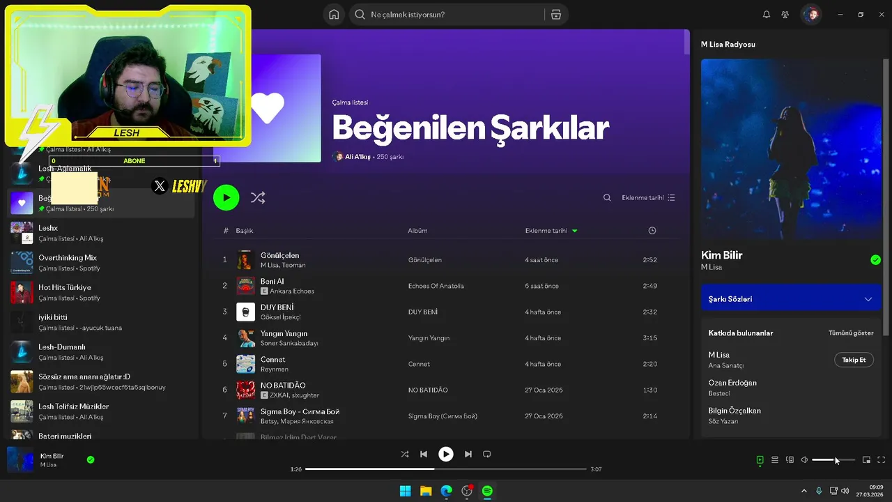Open the Browse icon in search bar

555,15
